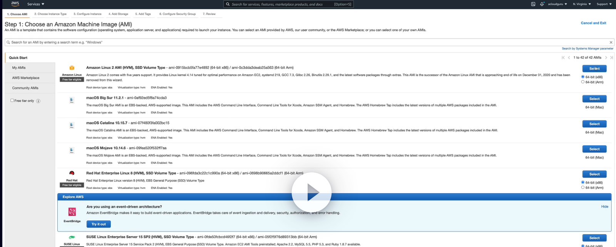Image resolution: width=616 pixels, height=247 pixels.
Task: Click the macOS Mojave AMI icon
Action: [72, 150]
